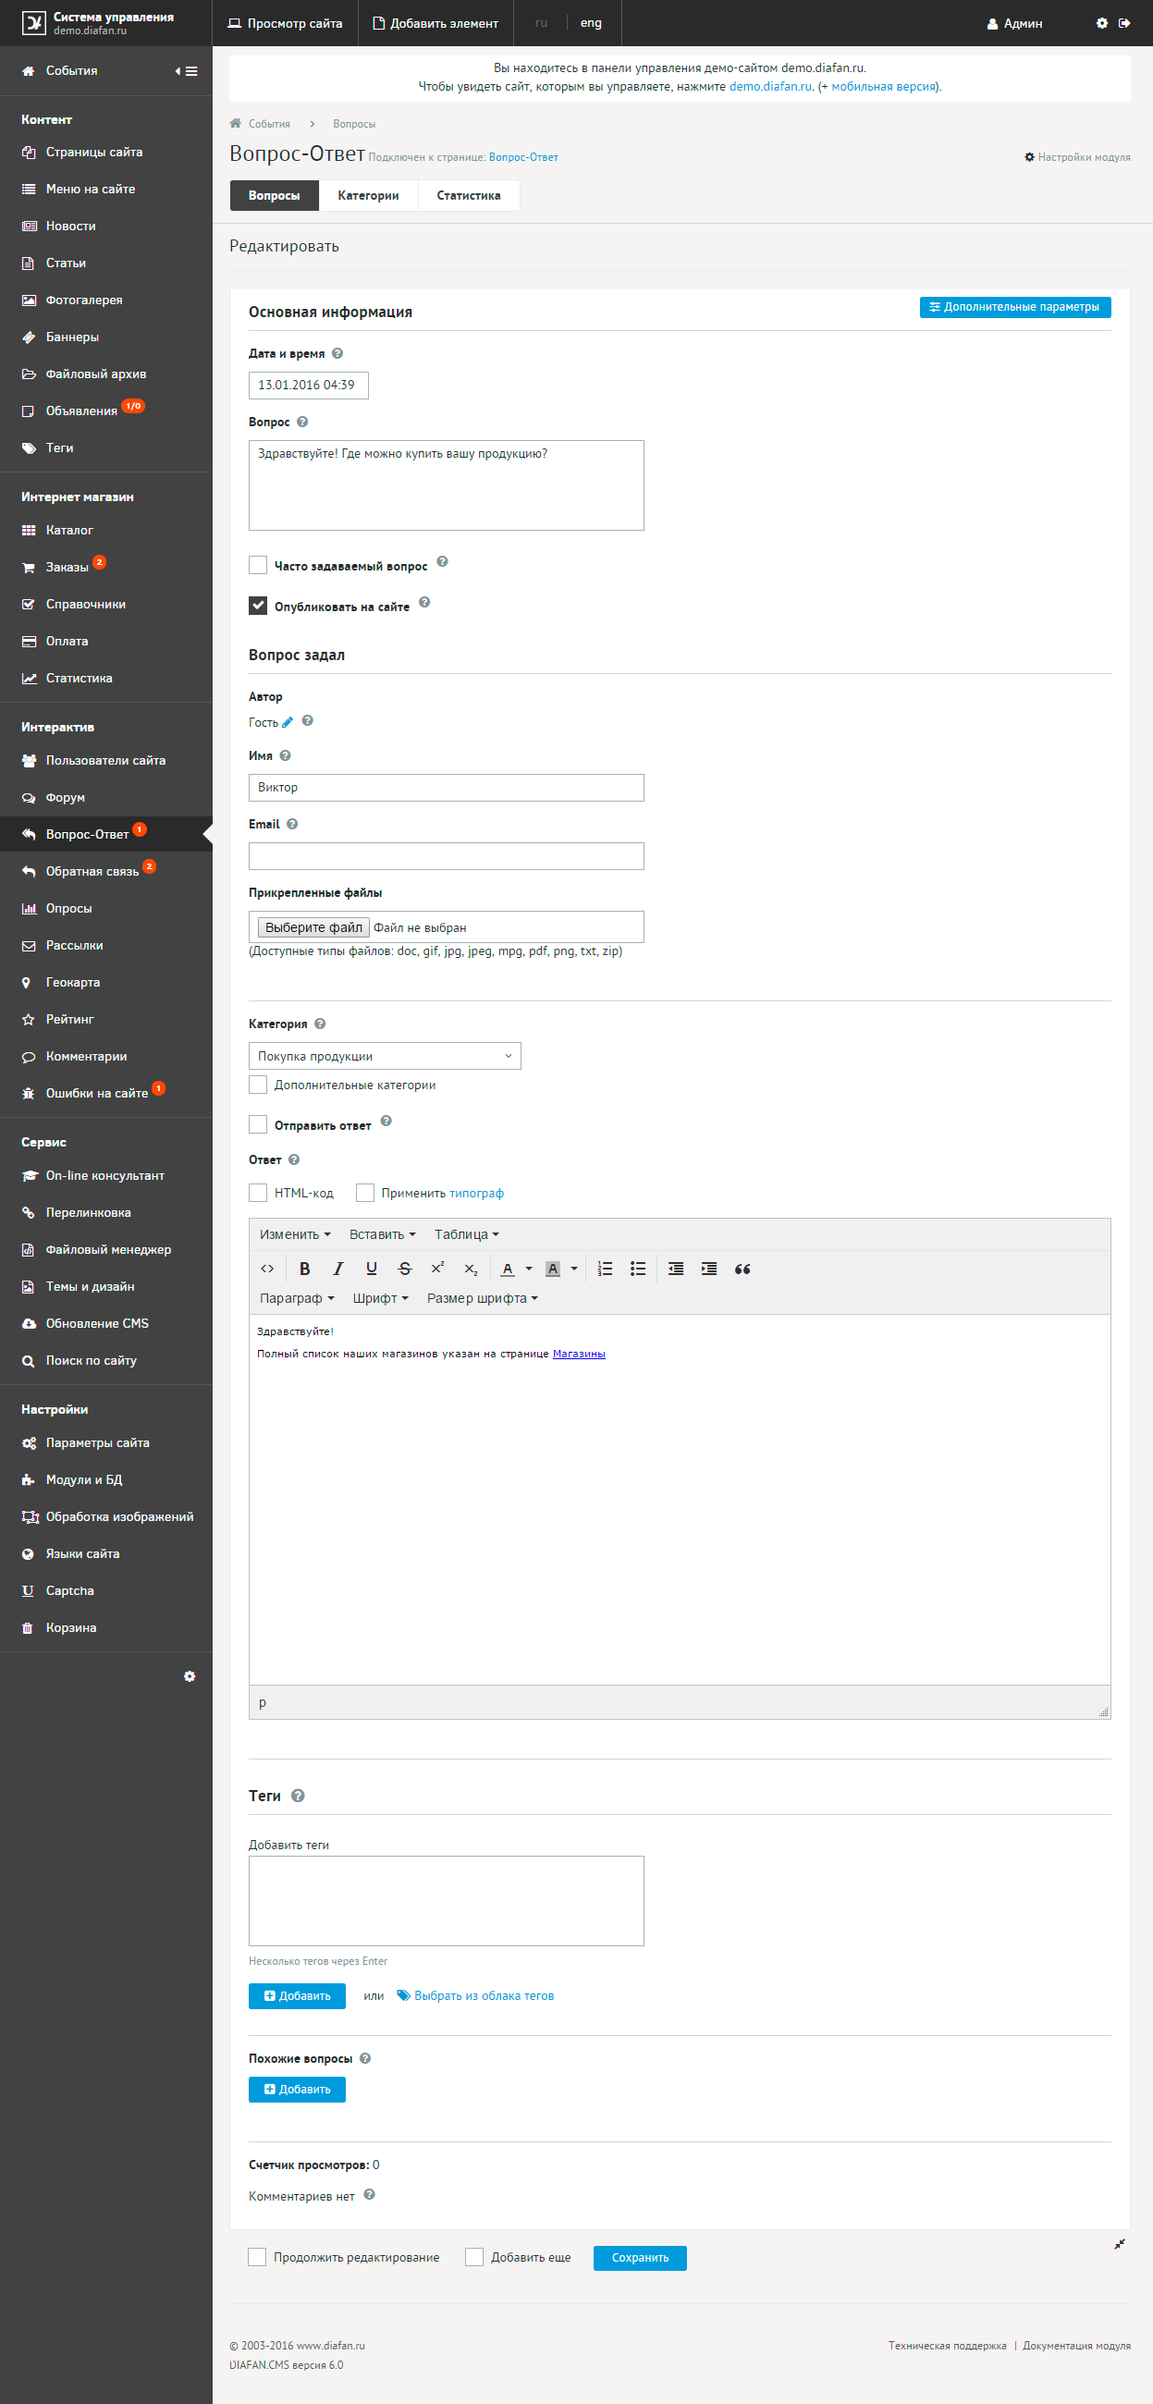
Task: Click gear icon at sidebar bottom
Action: [x=190, y=1677]
